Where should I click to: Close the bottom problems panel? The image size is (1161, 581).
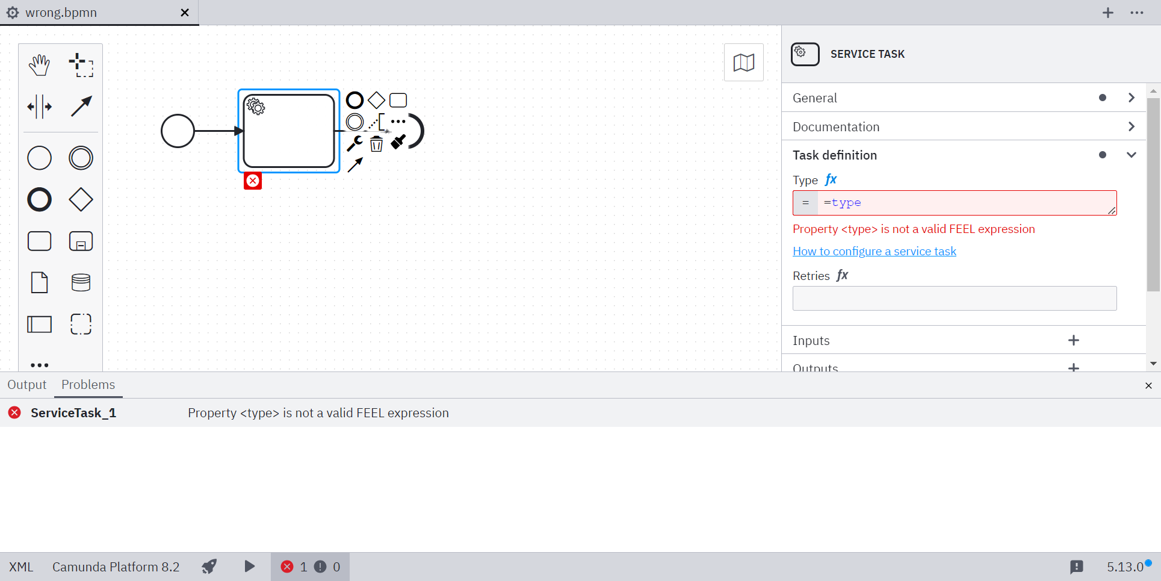[1148, 386]
